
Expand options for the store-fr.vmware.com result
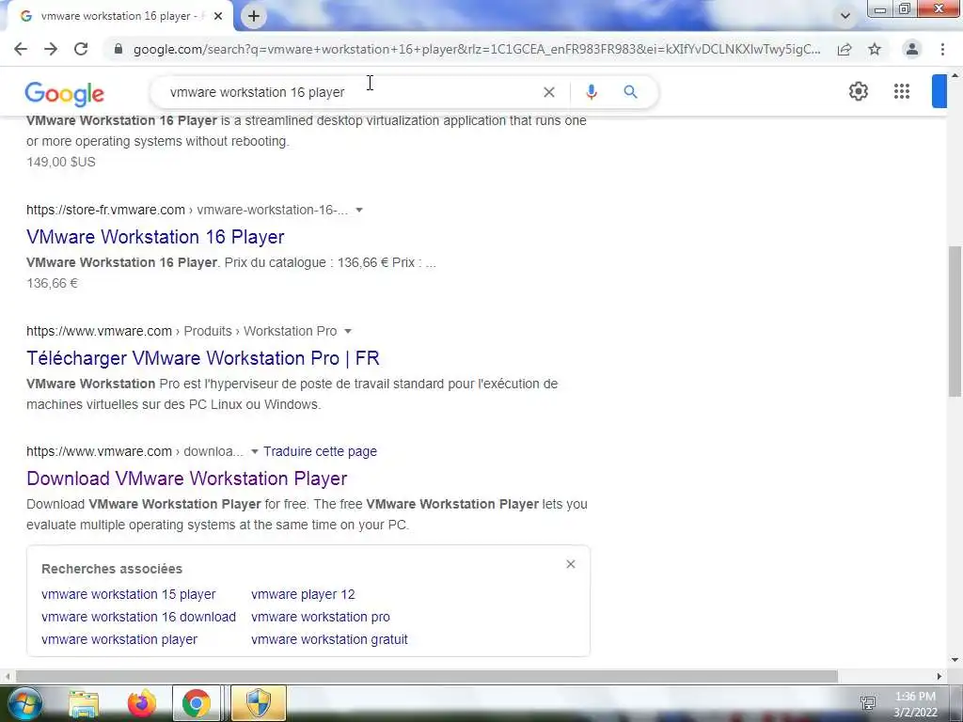[x=359, y=210]
